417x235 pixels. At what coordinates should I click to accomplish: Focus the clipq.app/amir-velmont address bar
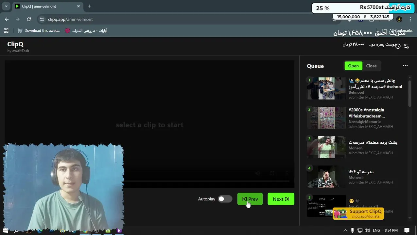click(70, 19)
